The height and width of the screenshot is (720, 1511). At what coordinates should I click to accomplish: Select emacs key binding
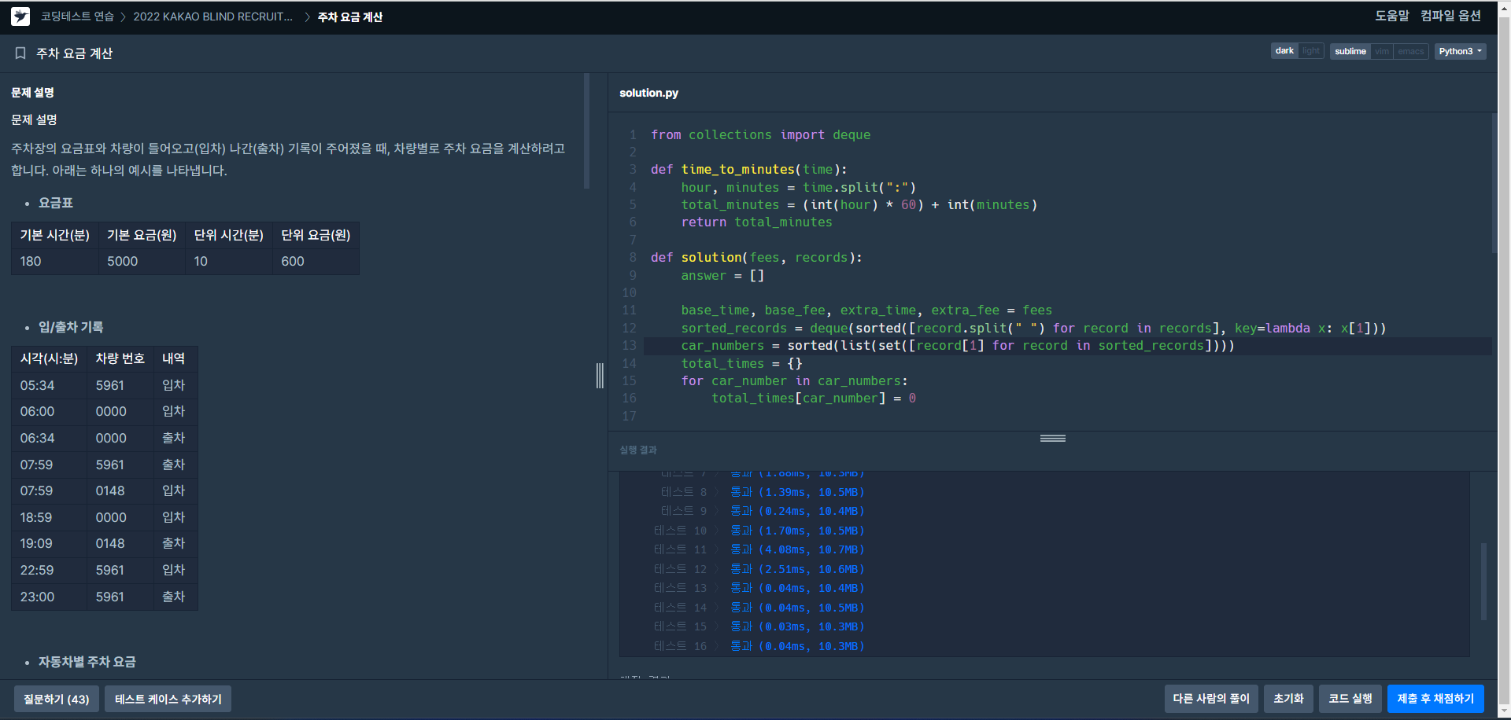click(x=1411, y=51)
